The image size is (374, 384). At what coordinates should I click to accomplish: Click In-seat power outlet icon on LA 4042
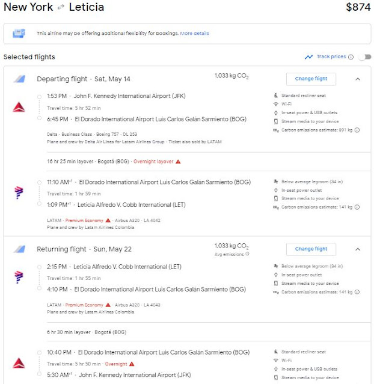pyautogui.click(x=276, y=190)
